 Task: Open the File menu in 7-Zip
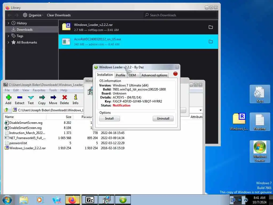pos(7,90)
